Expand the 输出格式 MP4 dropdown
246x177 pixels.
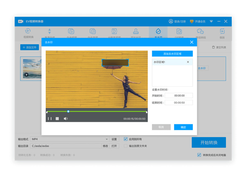[x=107, y=139]
